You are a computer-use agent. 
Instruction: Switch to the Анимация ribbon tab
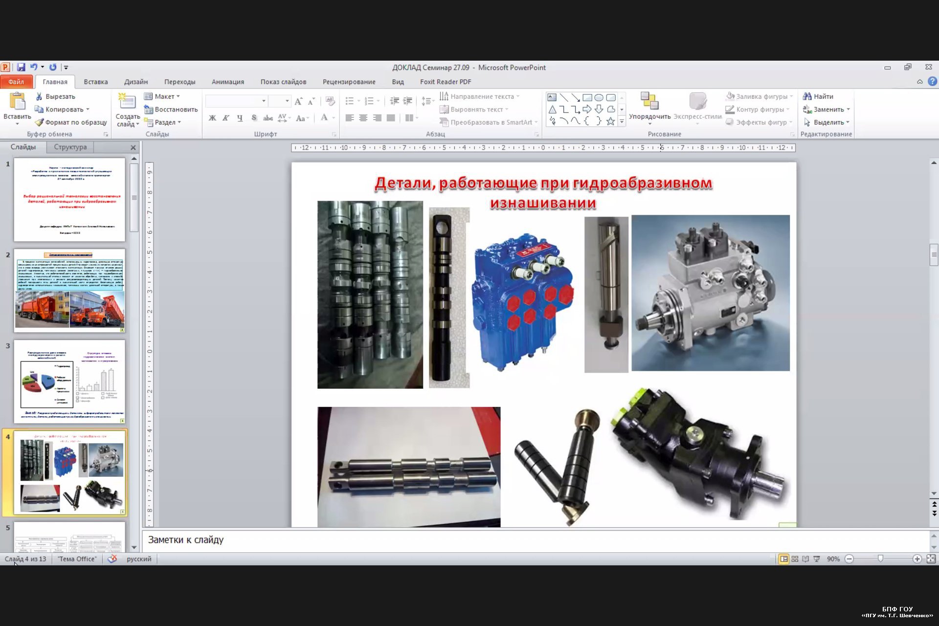point(228,82)
